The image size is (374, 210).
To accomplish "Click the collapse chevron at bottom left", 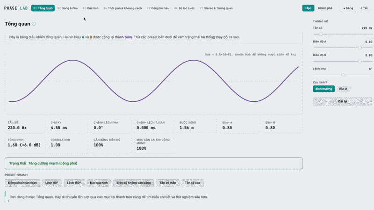I will coord(8,201).
